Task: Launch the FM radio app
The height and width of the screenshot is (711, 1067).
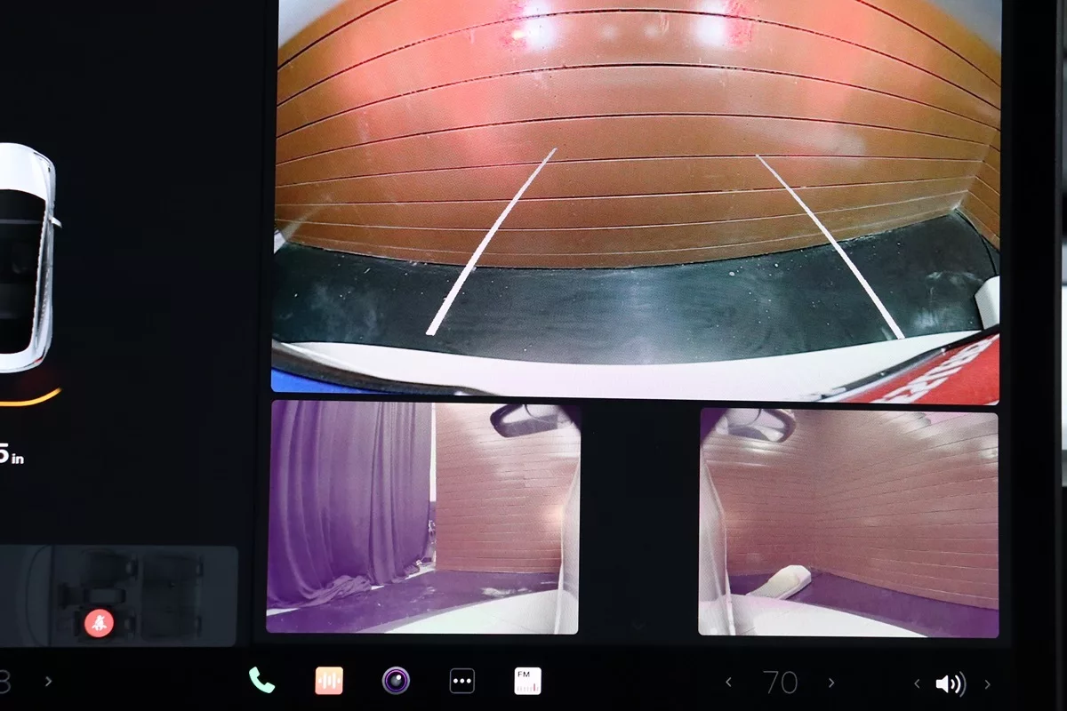Action: [x=527, y=681]
